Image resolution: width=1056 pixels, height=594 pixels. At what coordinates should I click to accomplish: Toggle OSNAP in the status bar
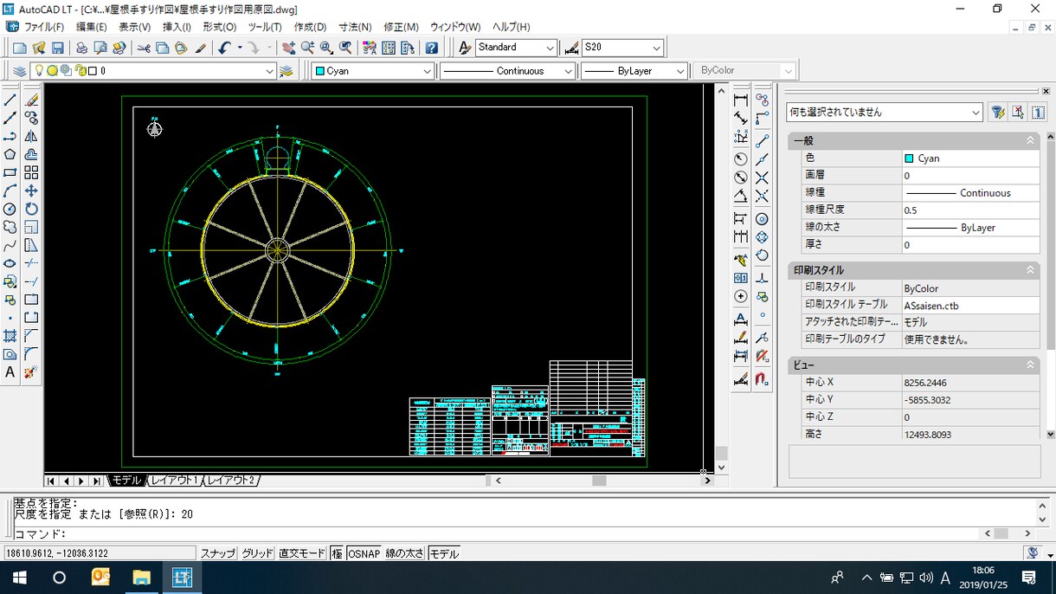tap(364, 553)
